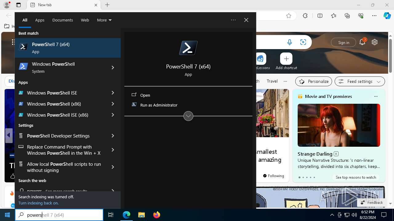The height and width of the screenshot is (221, 394).
Task: Click Open in the preview pane
Action: pos(145,95)
